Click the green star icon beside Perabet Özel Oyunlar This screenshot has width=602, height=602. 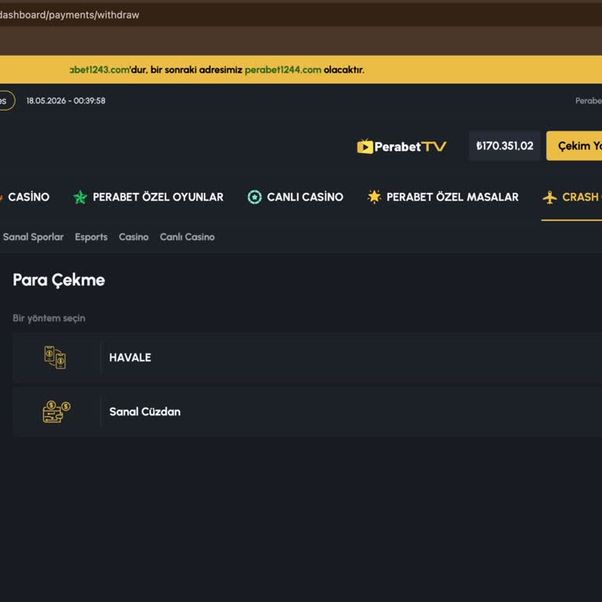[x=80, y=197]
